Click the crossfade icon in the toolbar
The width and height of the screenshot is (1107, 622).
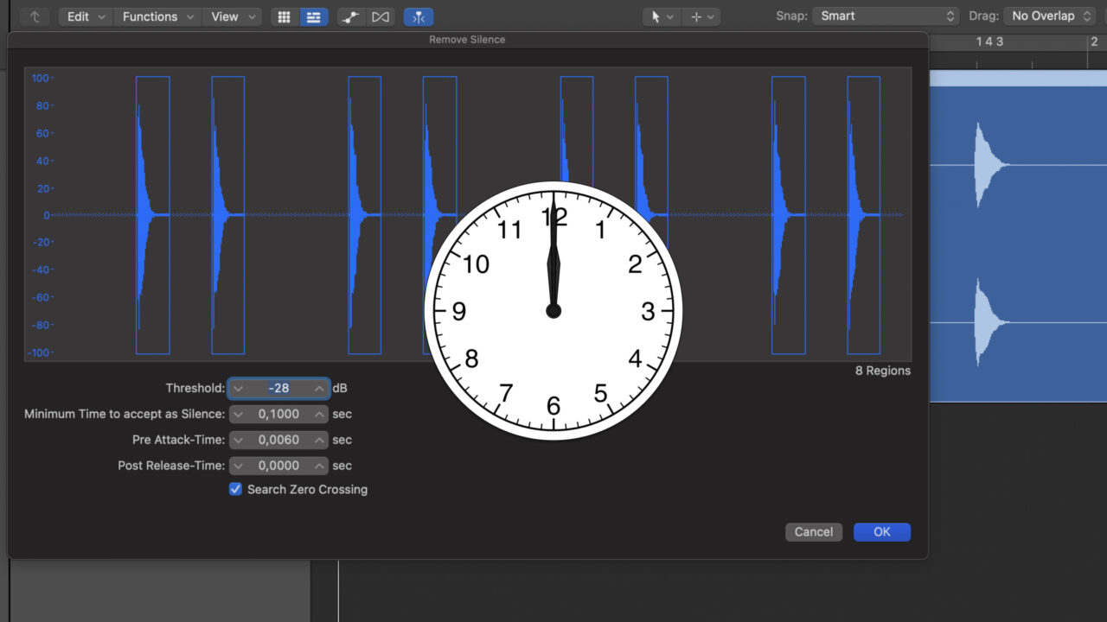click(381, 16)
